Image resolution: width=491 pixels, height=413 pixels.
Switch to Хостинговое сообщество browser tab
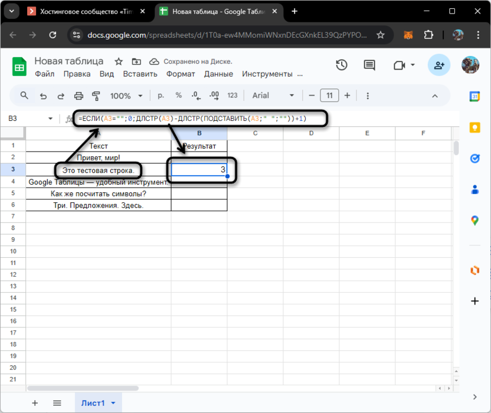85,12
